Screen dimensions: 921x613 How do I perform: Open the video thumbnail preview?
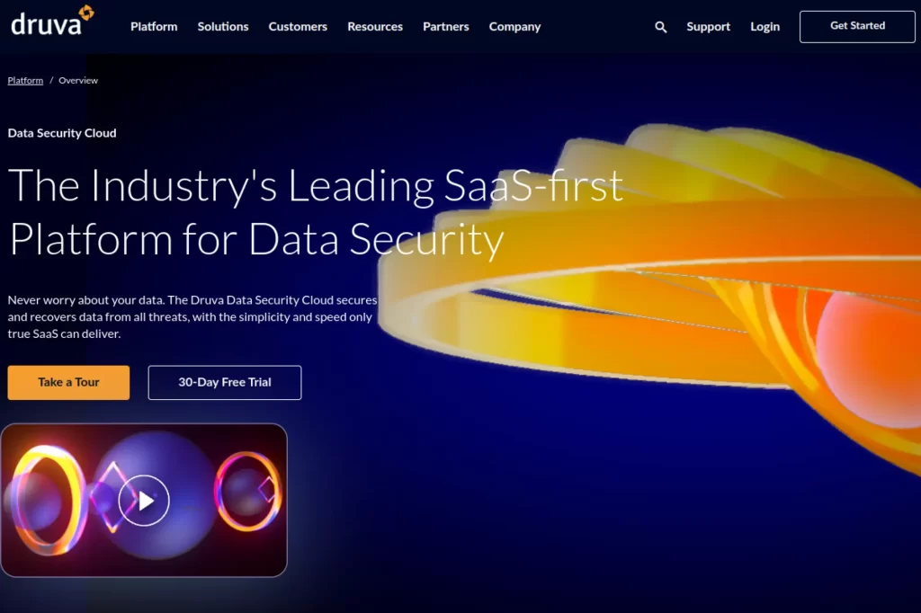click(146, 500)
